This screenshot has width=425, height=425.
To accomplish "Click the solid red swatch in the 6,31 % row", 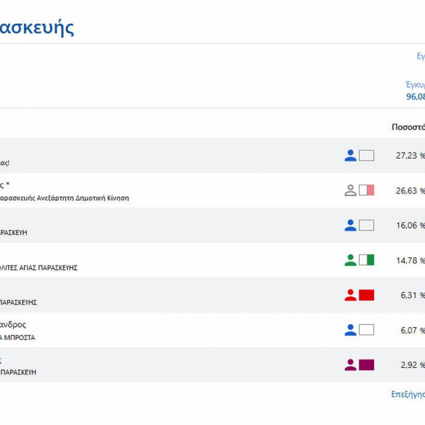I will [x=366, y=295].
